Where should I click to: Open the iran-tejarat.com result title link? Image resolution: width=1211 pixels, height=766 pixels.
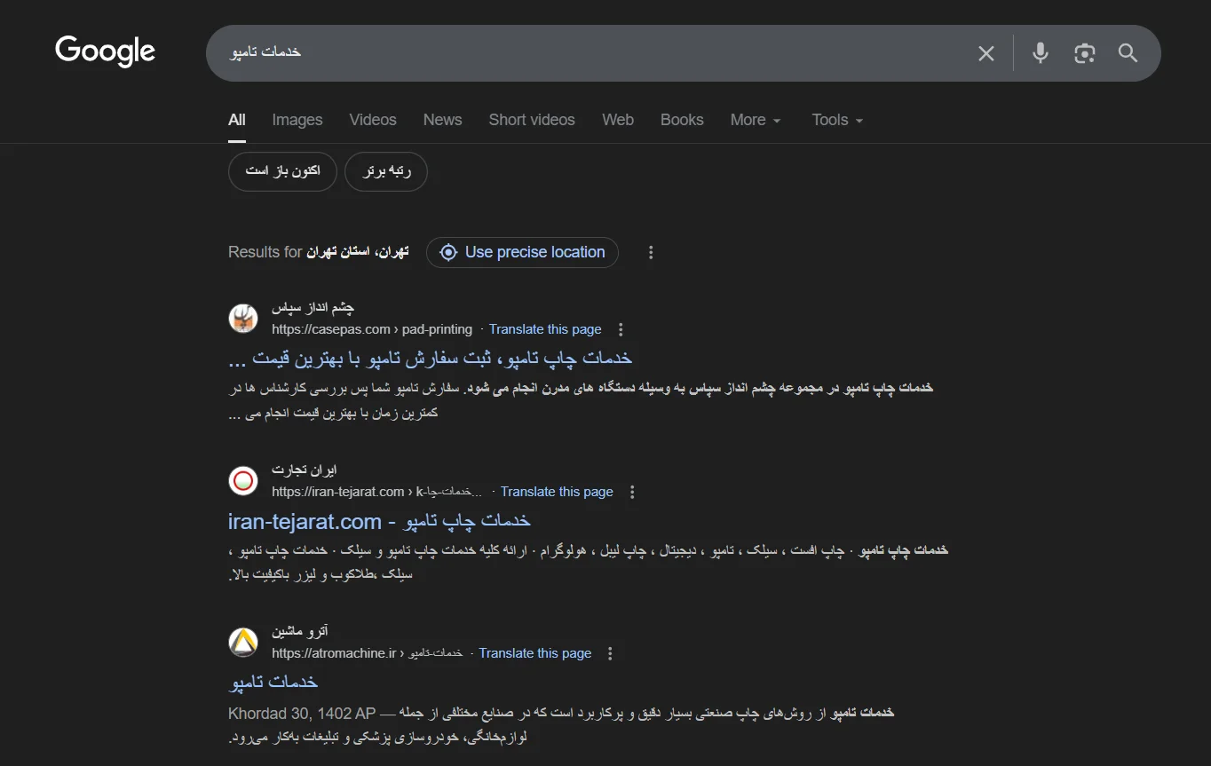click(379, 520)
